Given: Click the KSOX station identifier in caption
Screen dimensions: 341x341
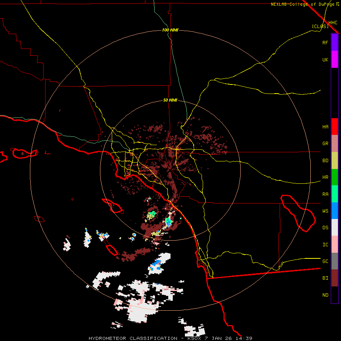Looking at the screenshot, I should point(195,338).
